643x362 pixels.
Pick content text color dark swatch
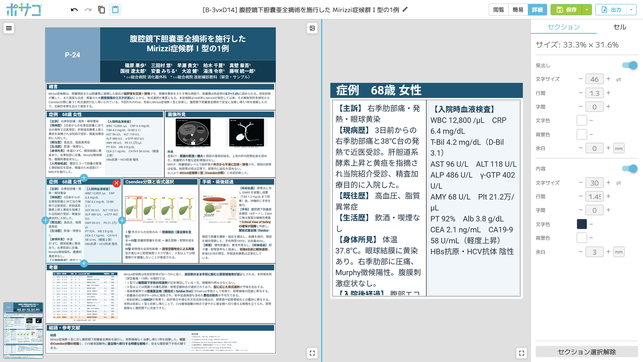pos(582,224)
